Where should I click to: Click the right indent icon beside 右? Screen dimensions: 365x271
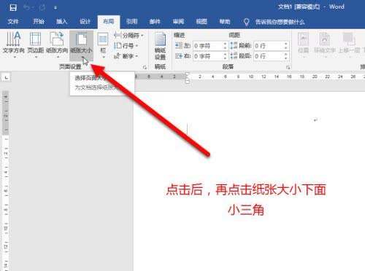179,56
